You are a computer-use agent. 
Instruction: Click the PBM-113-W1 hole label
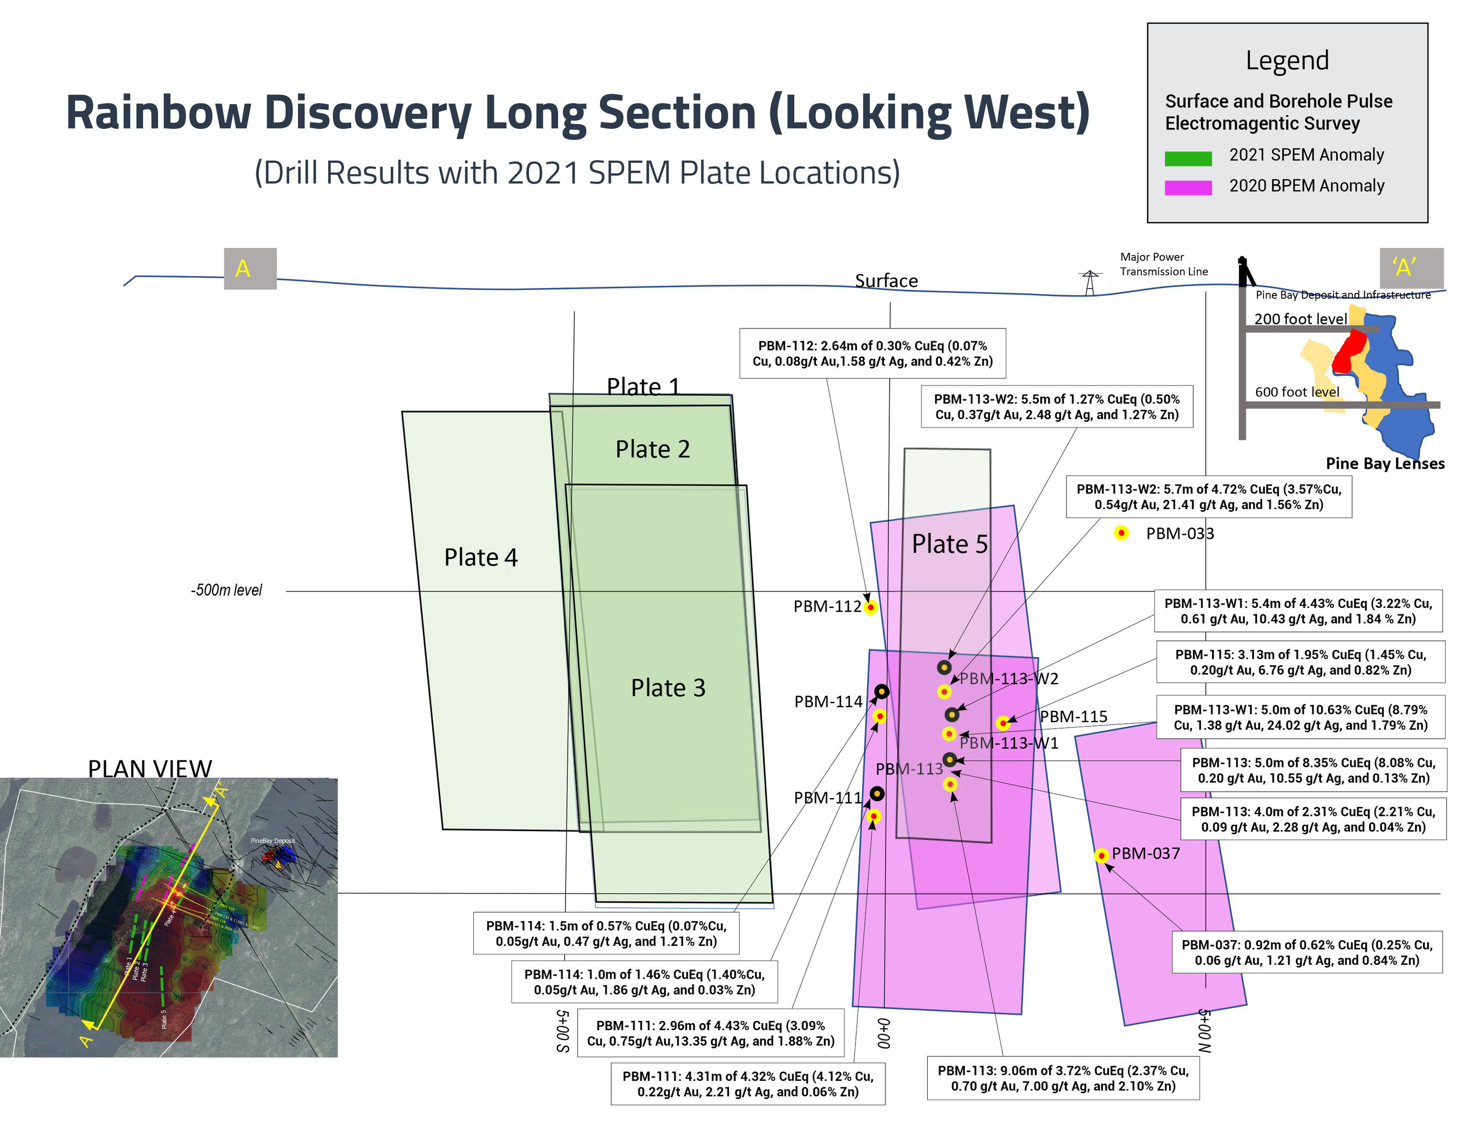[x=1009, y=743]
